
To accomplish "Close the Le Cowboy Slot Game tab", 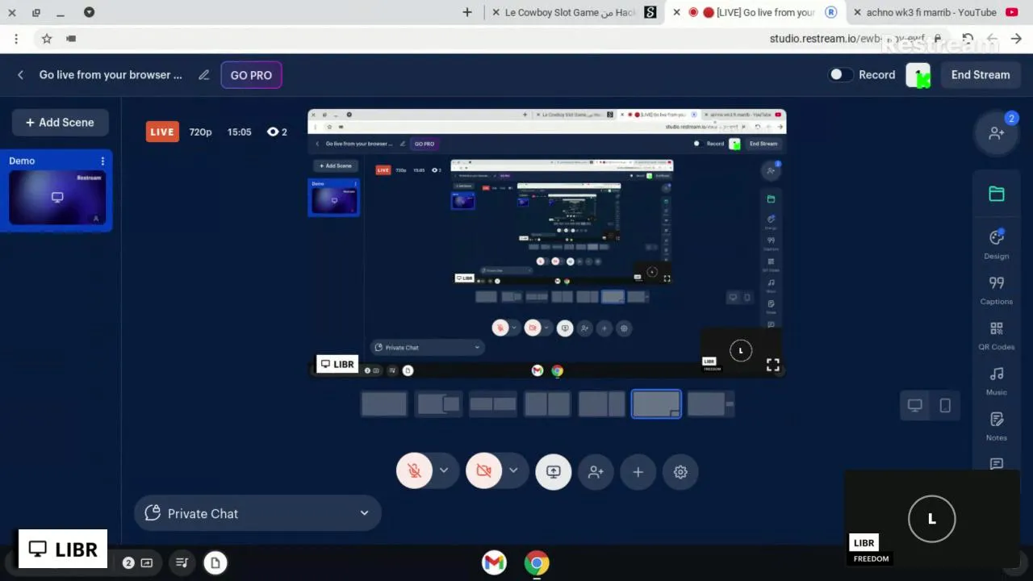I will click(494, 12).
